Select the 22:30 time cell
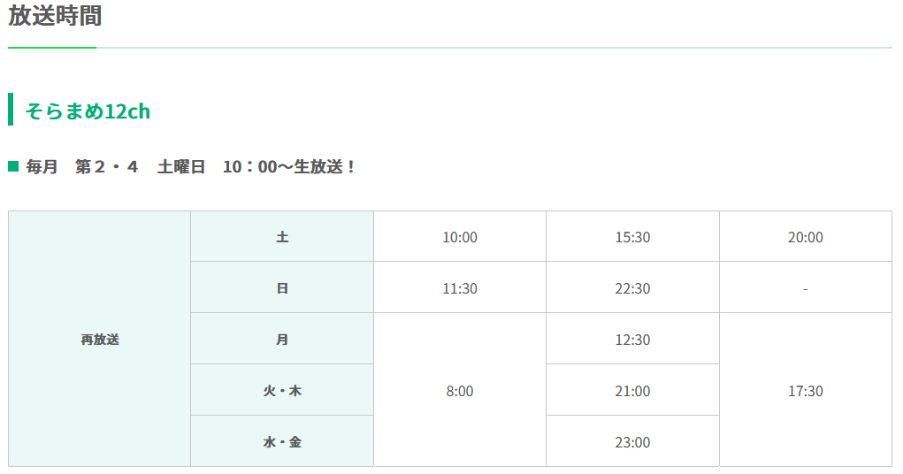Screen dimensions: 903x474 pyautogui.click(x=632, y=287)
